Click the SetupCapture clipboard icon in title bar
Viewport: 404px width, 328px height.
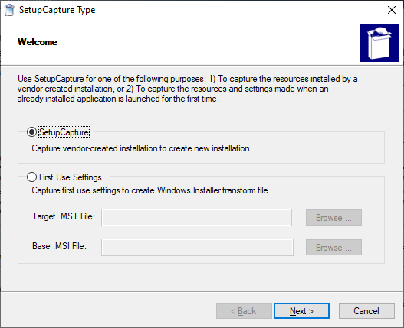pyautogui.click(x=9, y=10)
